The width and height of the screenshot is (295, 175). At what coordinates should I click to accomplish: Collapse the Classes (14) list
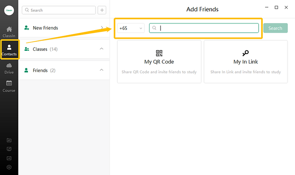(101, 49)
